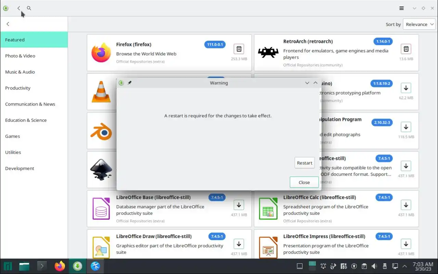
Task: Click the RetroArch logo in its card
Action: pyautogui.click(x=268, y=53)
